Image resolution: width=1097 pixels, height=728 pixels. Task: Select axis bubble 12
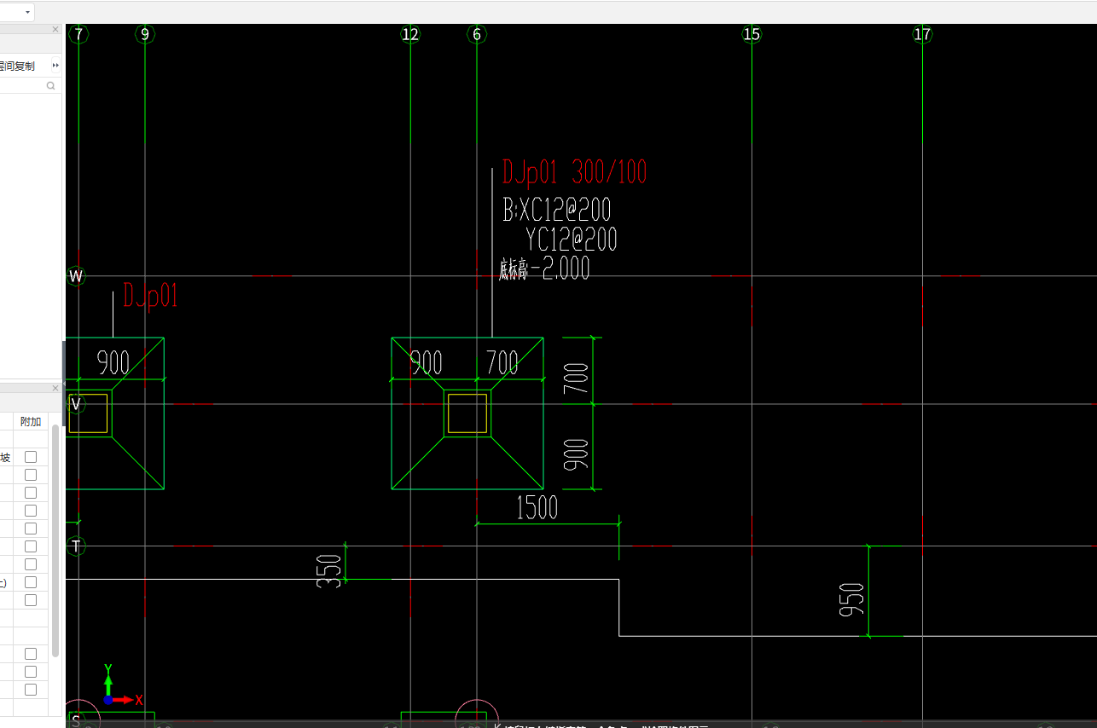(410, 34)
